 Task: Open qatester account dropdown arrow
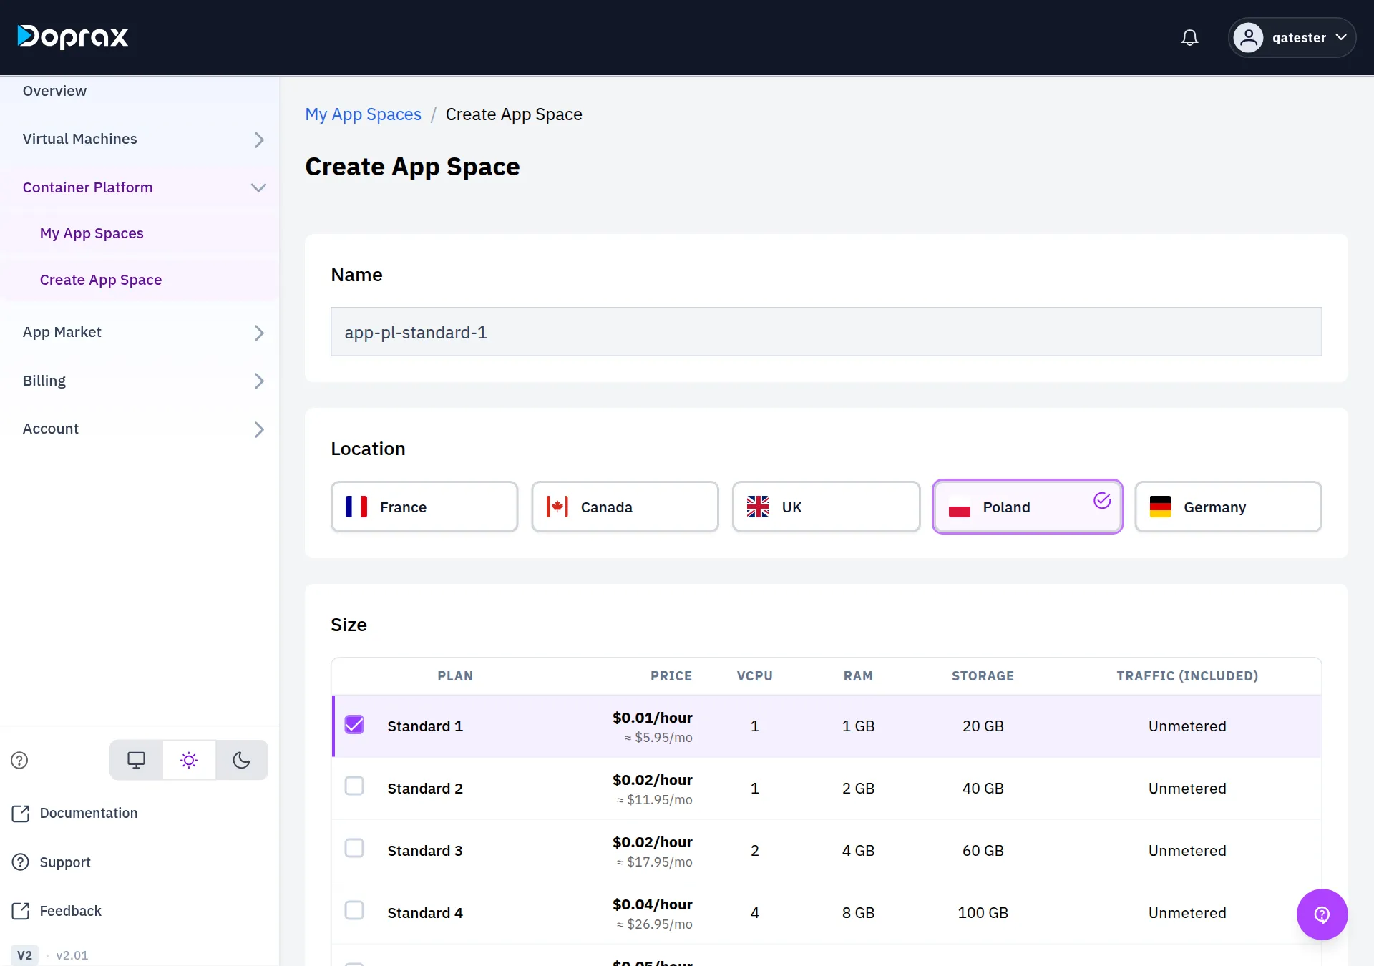point(1341,37)
